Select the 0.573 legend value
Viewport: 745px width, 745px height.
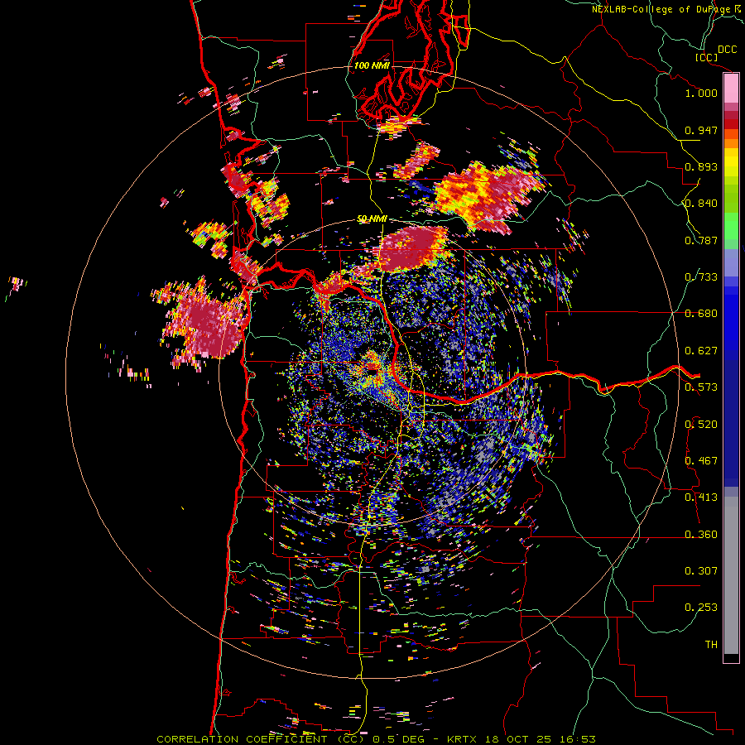[x=701, y=387]
